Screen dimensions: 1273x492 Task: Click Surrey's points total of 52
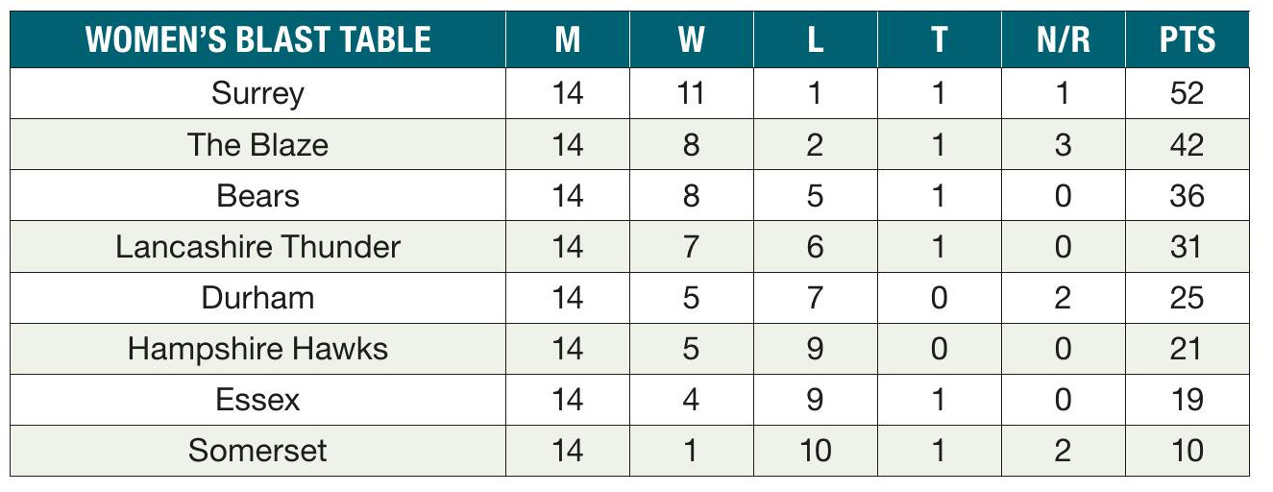(1187, 94)
